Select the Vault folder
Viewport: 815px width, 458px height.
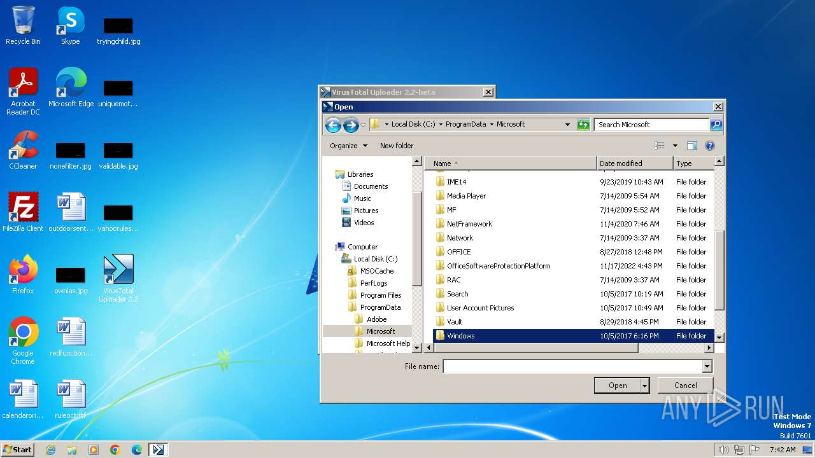tap(455, 322)
